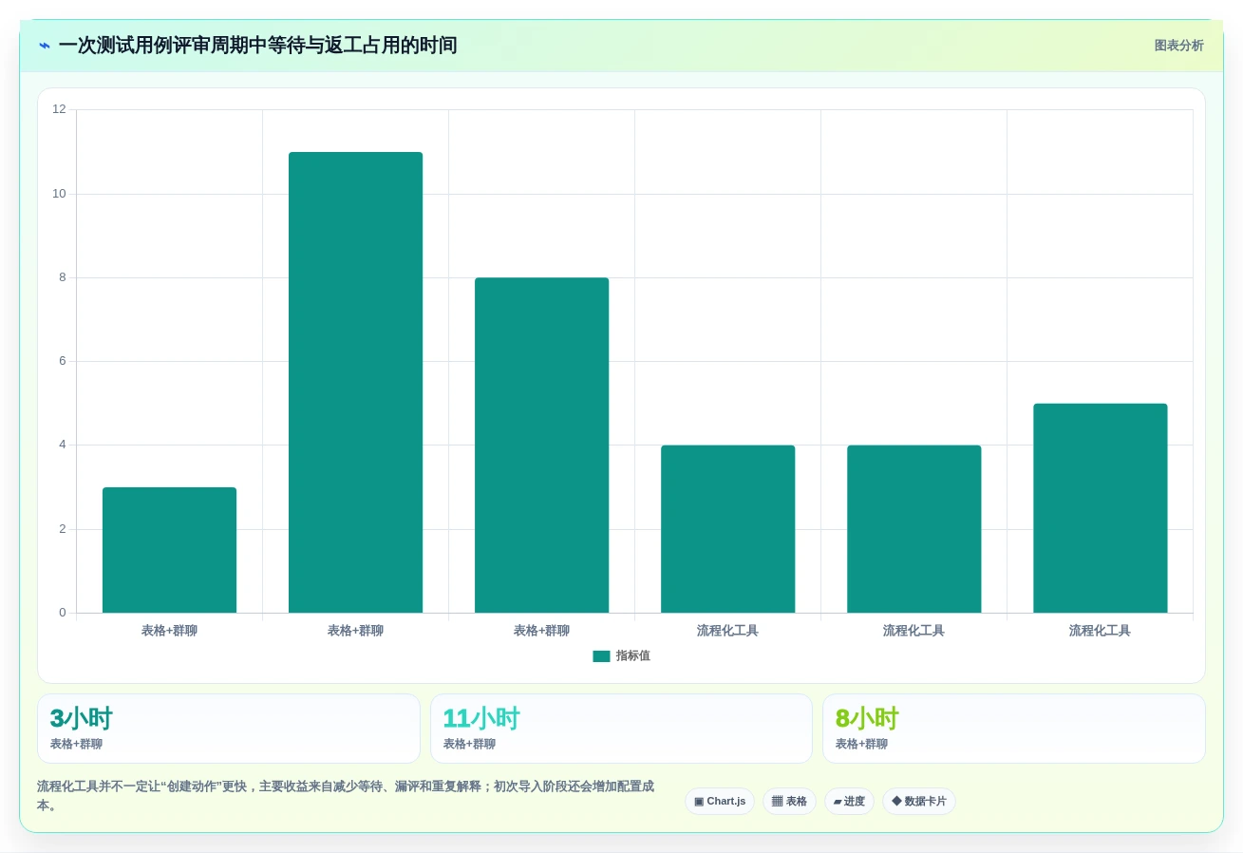Viewport: 1243px width, 853px height.
Task: Open the 3小时 data card
Action: pyautogui.click(x=229, y=729)
